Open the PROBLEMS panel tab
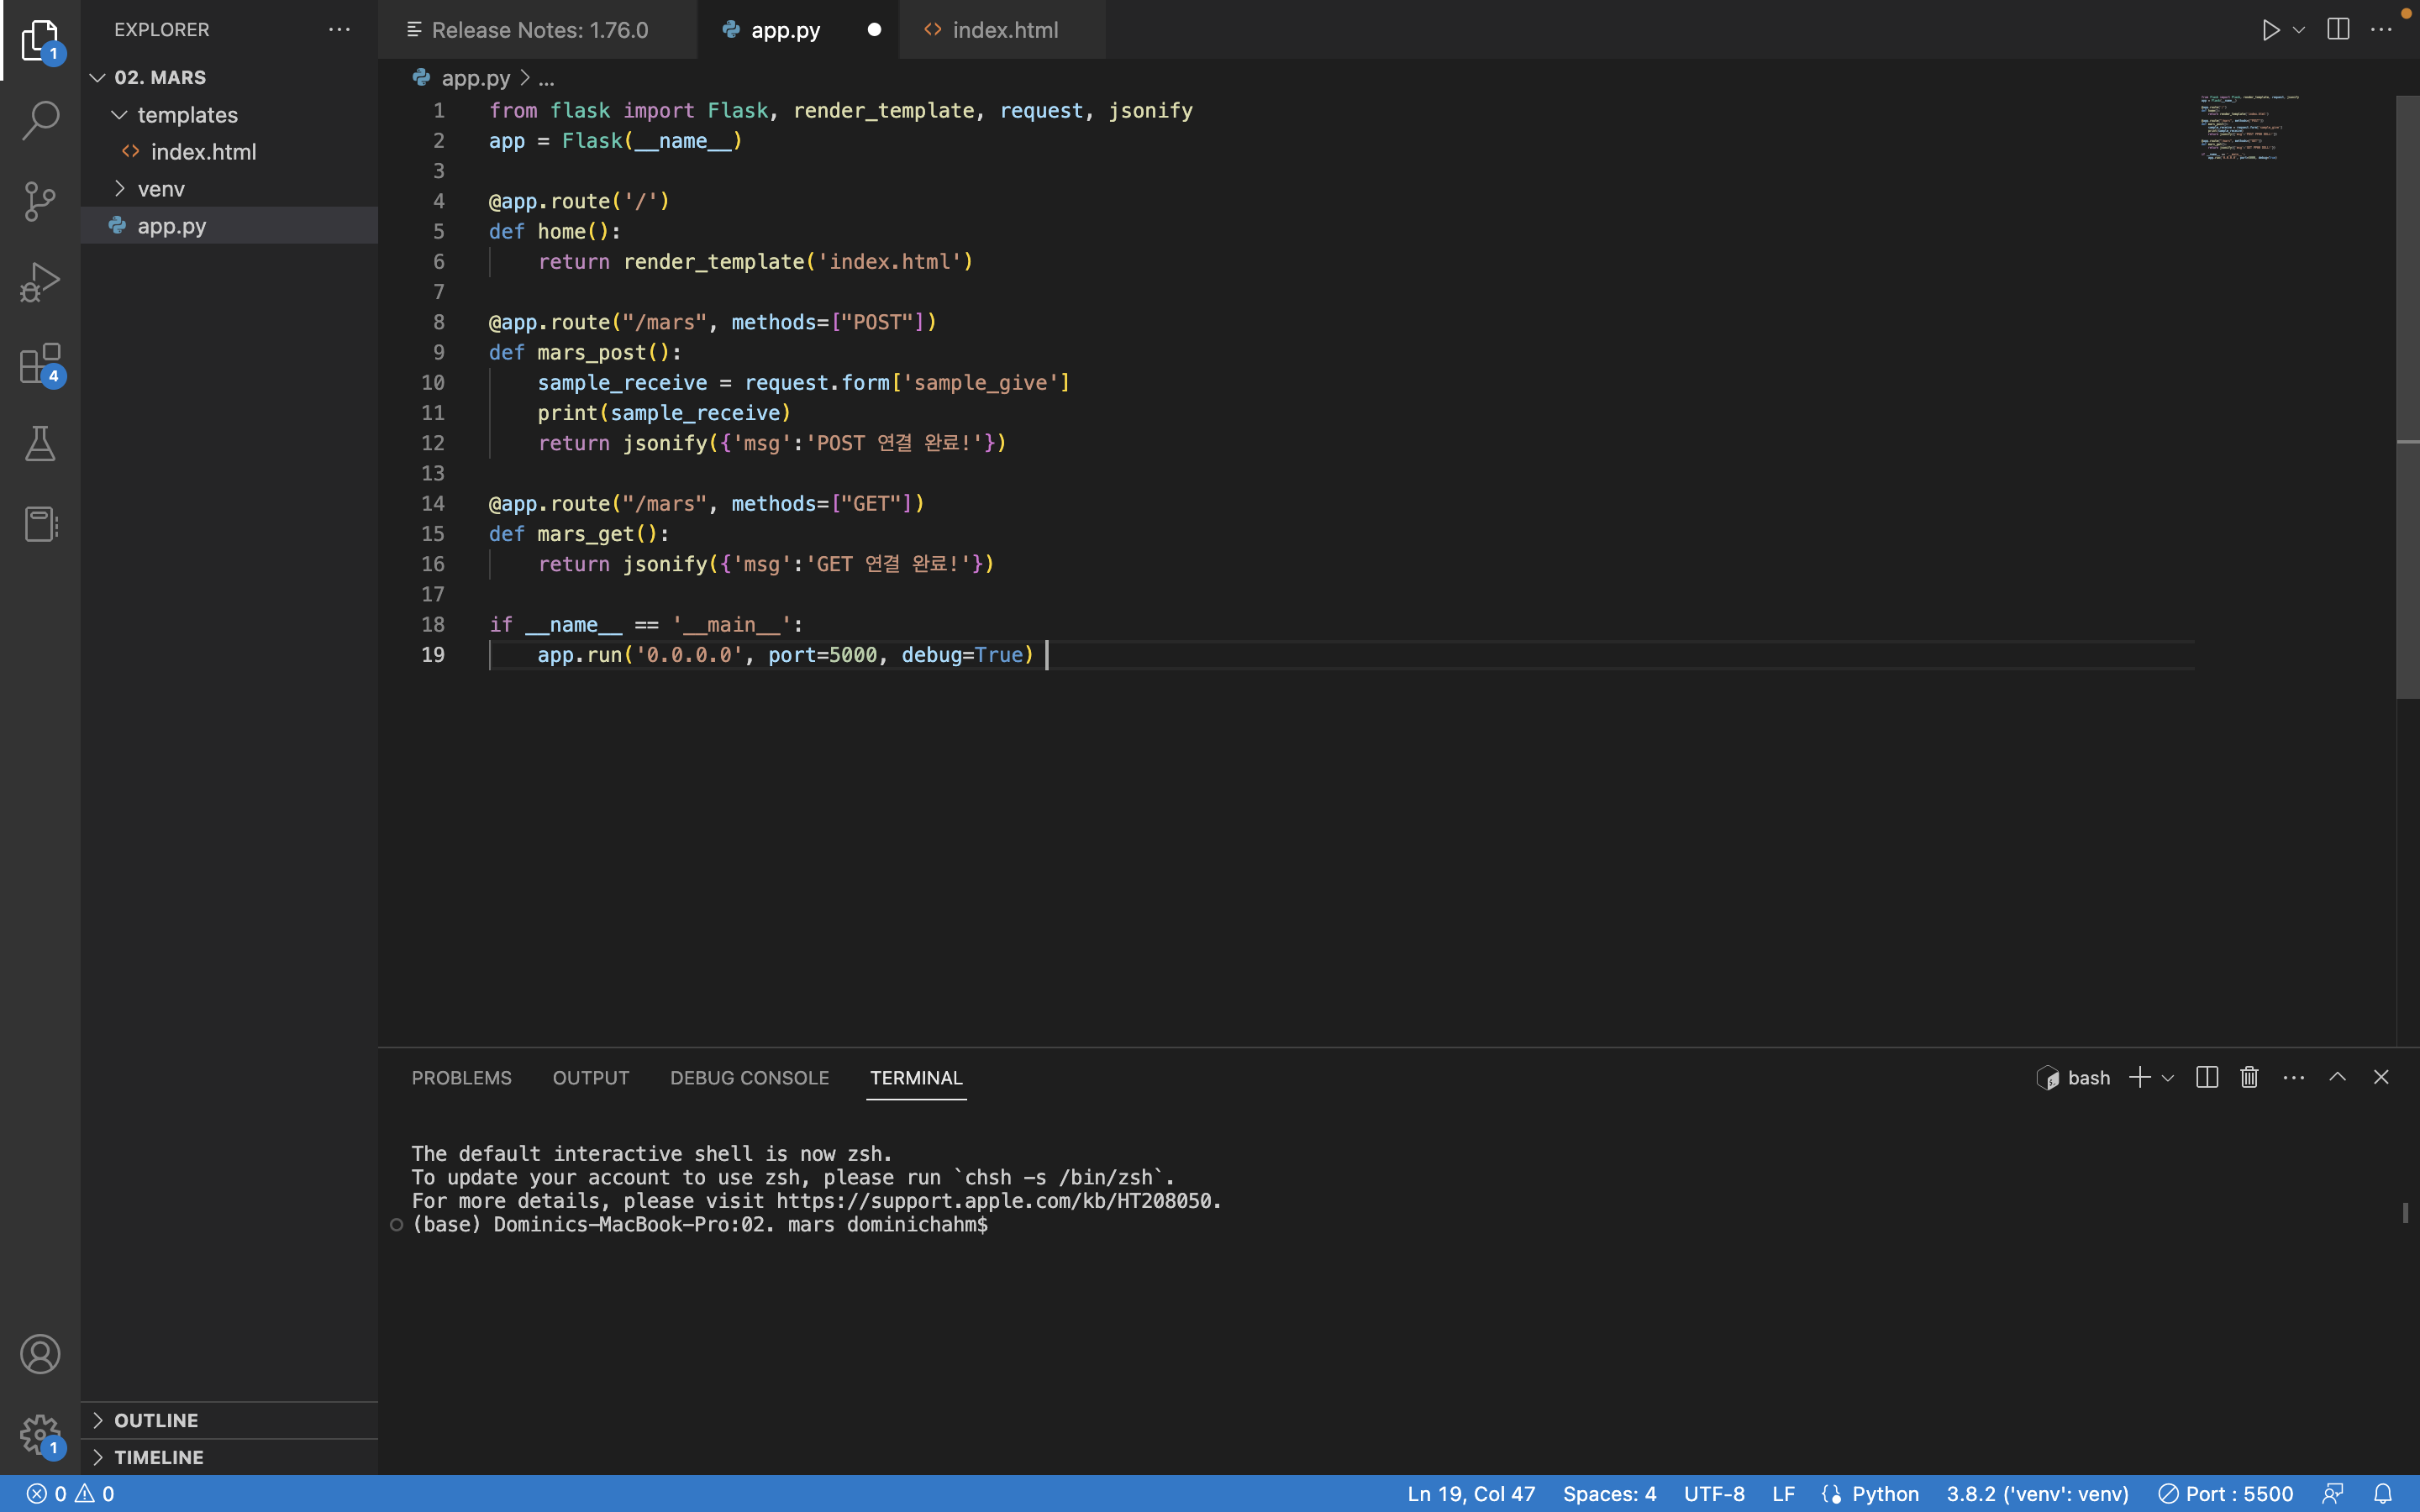This screenshot has width=2420, height=1512. (461, 1078)
